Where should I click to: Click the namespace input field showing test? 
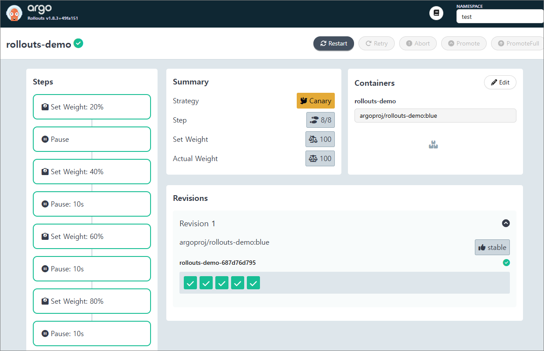pyautogui.click(x=500, y=17)
